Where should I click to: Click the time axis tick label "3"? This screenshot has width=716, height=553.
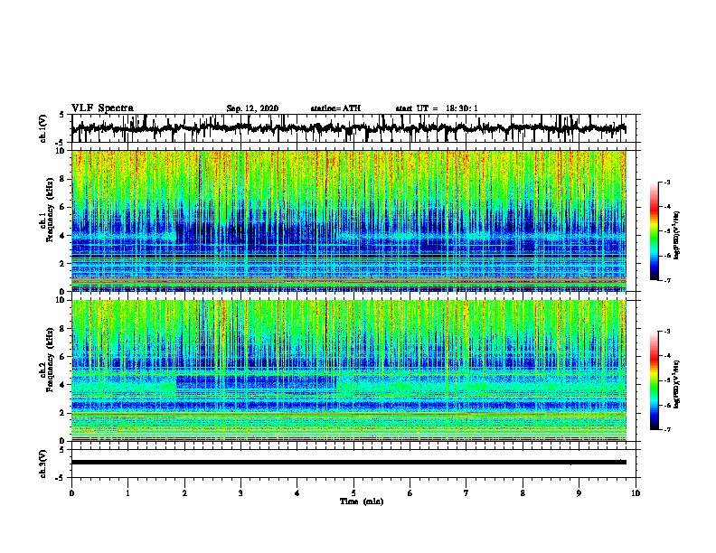[240, 493]
